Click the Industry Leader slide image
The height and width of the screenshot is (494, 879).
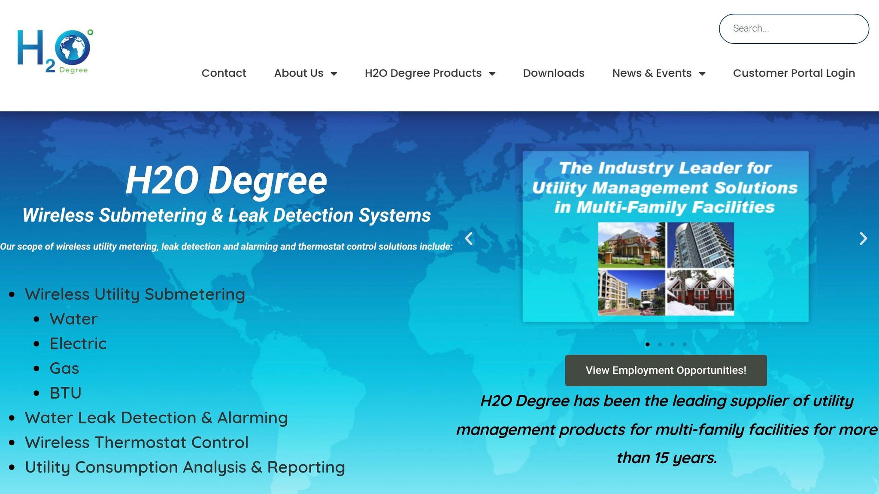(x=666, y=236)
